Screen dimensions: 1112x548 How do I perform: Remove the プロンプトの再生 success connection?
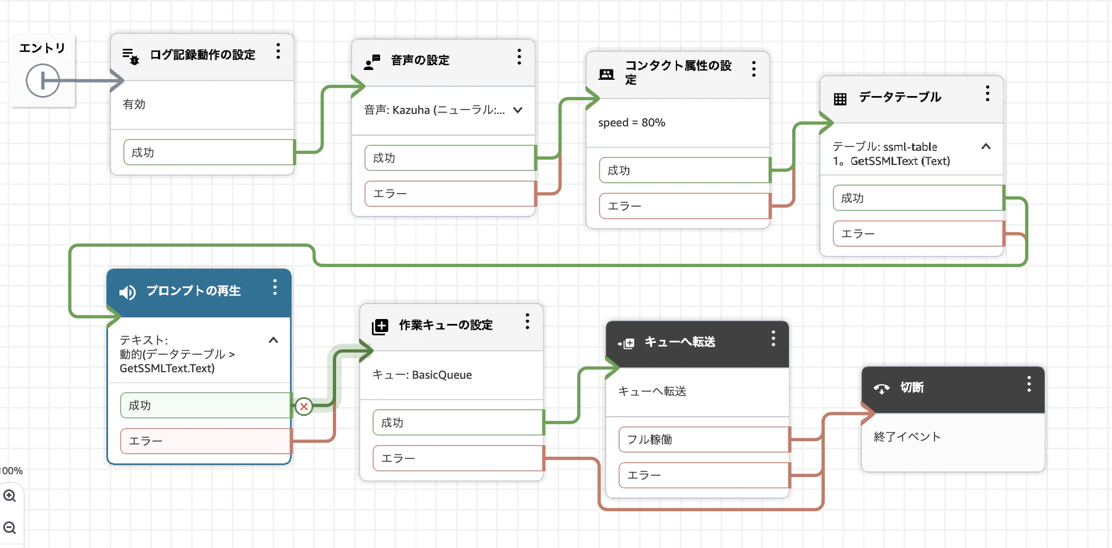(x=304, y=406)
